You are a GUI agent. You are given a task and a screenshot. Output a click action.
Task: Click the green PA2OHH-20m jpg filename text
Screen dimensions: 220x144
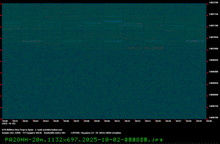(84, 140)
